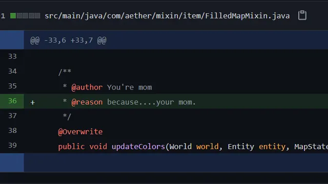Select the hunk header '@@ -33,6 +33,7 @@'
Screen dimensions: 328x184
(x=68, y=40)
